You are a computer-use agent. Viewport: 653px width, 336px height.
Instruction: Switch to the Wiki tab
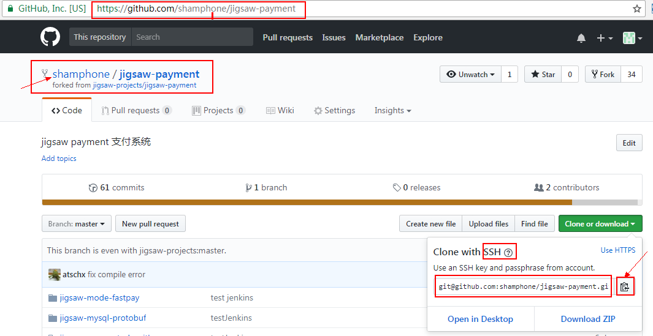pyautogui.click(x=280, y=110)
